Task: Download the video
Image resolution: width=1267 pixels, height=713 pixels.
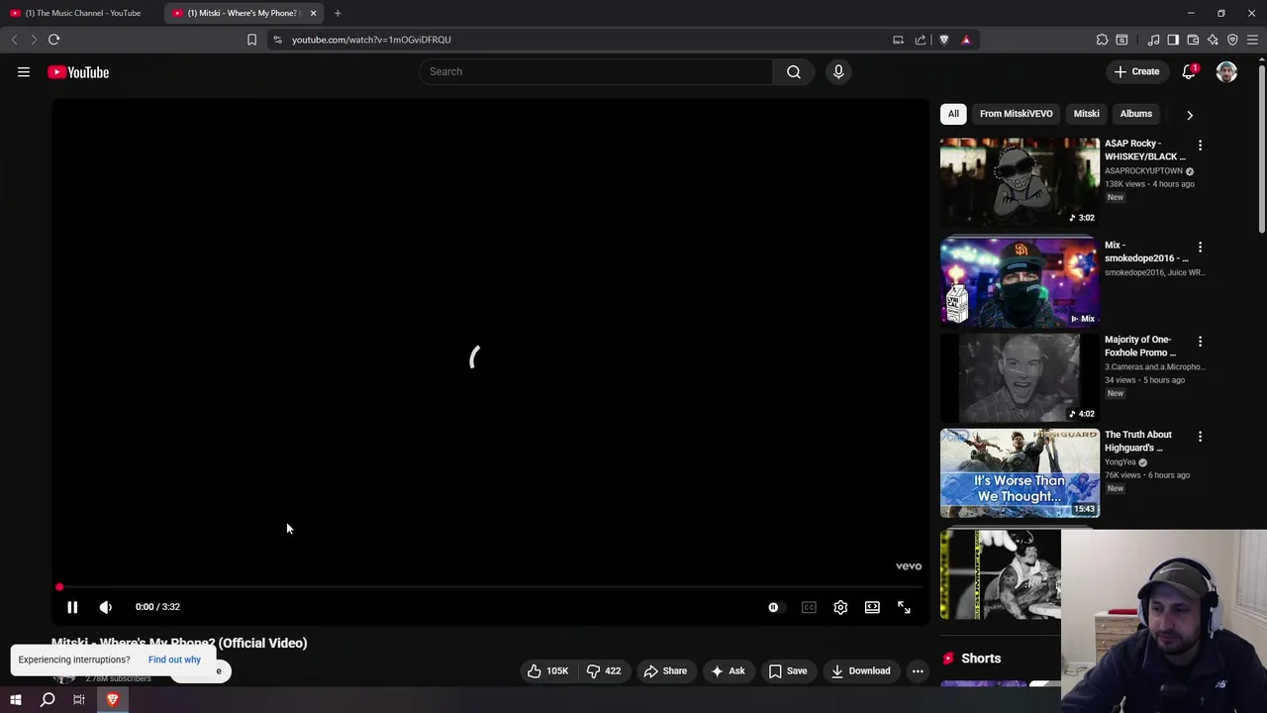Action: coord(860,670)
